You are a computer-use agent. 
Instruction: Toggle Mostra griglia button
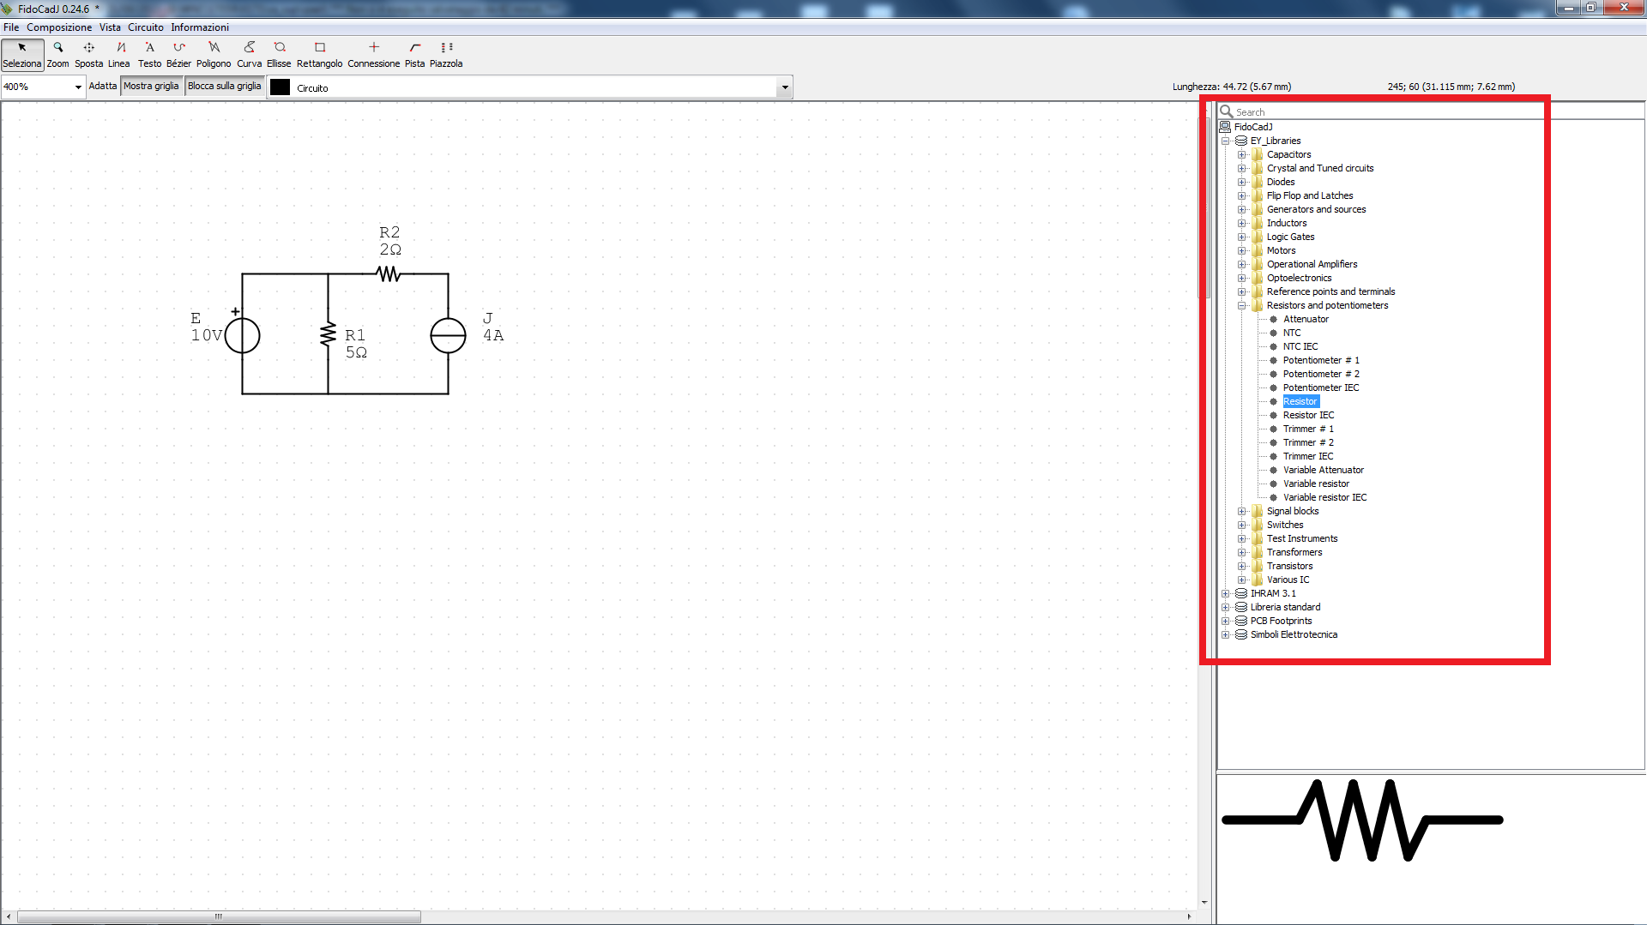(151, 87)
